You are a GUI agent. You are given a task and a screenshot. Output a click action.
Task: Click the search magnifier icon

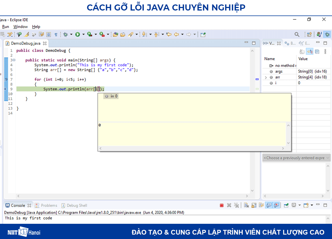pyautogui.click(x=297, y=34)
